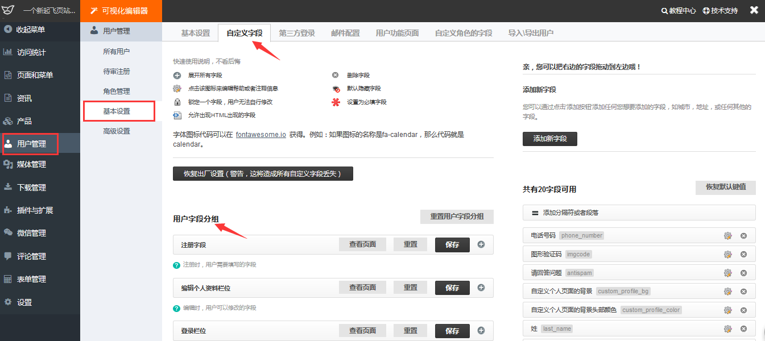Screen dimensions: 765x341
Task: Click the site logo icon at top left
Action: tap(8, 11)
